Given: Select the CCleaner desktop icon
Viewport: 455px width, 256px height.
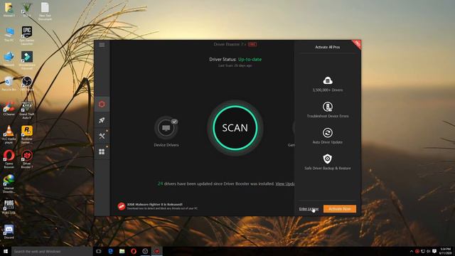Looking at the screenshot, I should pos(9,109).
